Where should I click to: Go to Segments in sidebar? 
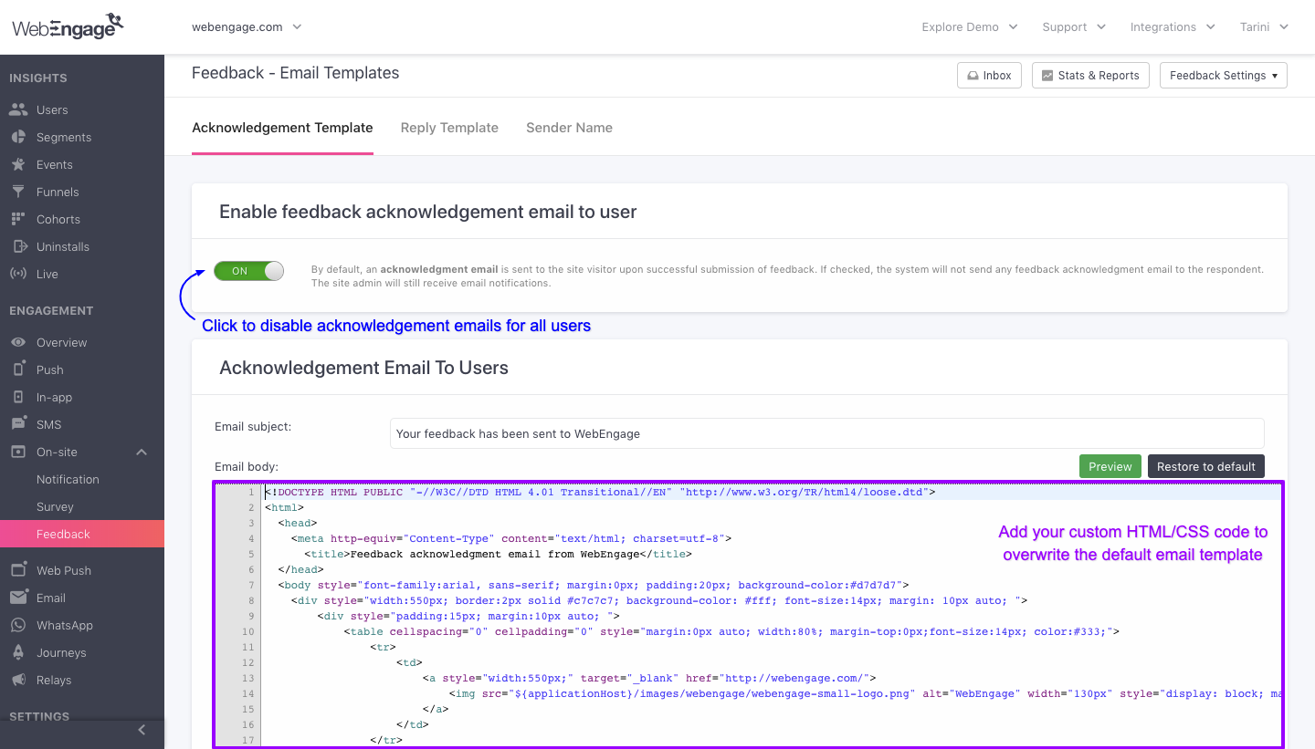tap(64, 137)
